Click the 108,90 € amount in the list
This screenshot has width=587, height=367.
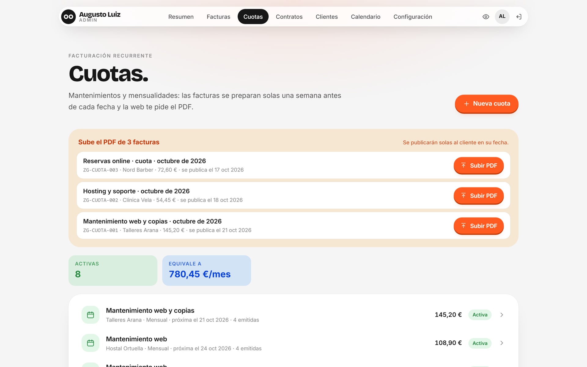point(448,343)
